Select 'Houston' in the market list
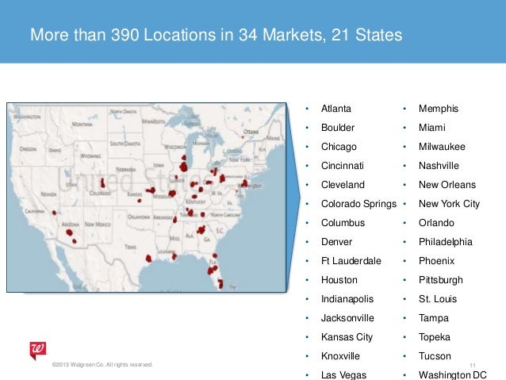 [x=339, y=280]
